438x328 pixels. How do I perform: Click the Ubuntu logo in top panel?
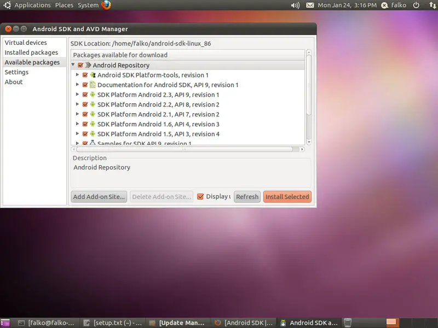point(7,5)
